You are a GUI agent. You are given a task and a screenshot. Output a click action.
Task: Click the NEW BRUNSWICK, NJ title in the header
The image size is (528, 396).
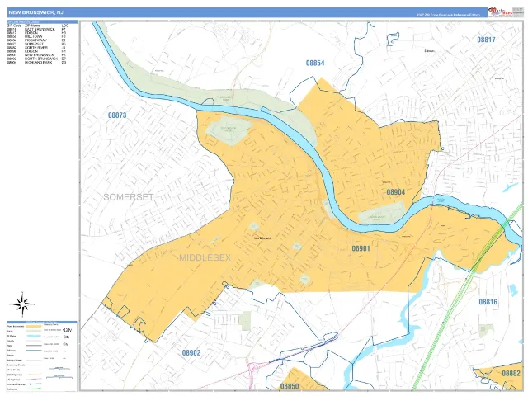(x=35, y=12)
